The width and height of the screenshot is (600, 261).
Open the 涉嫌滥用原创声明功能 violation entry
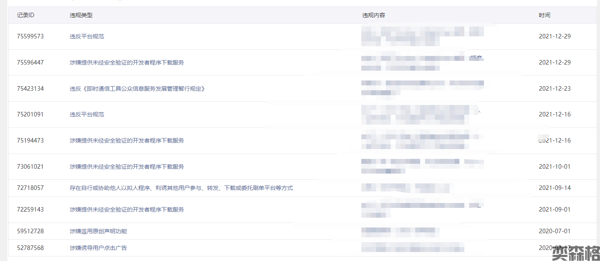pyautogui.click(x=98, y=231)
